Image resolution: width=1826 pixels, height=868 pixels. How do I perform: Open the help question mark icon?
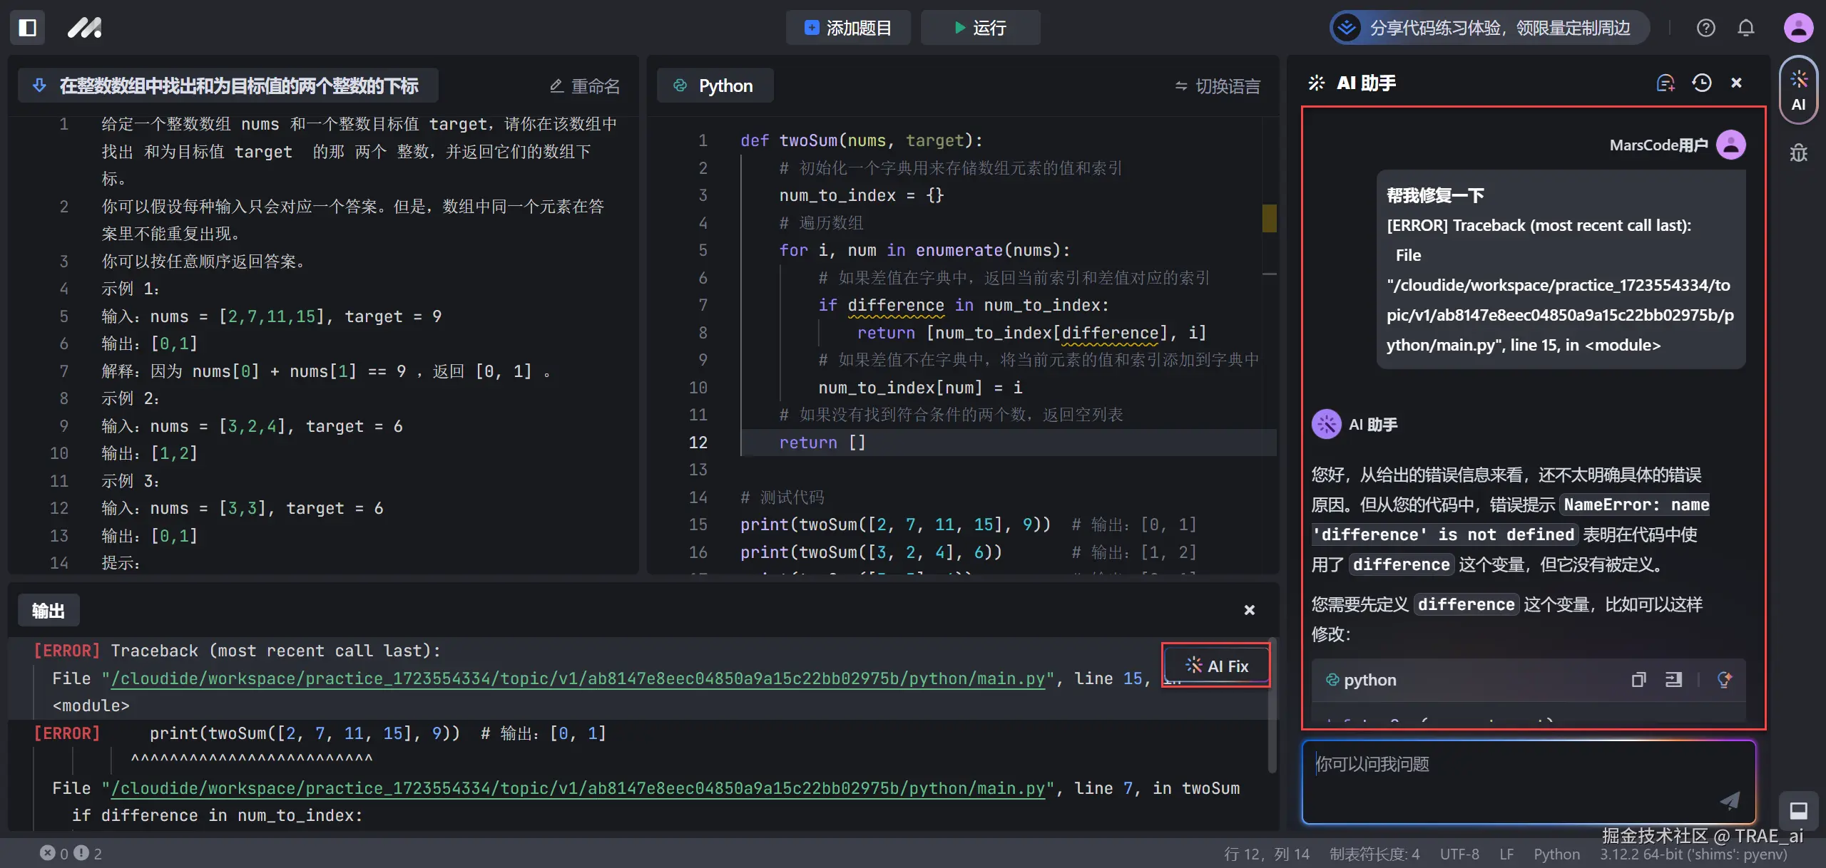coord(1705,28)
